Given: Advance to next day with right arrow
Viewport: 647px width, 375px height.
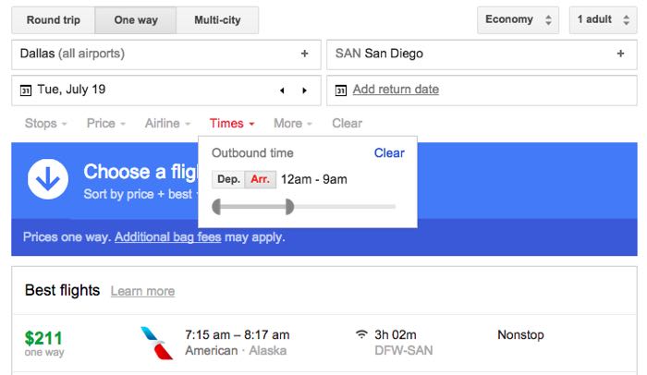Looking at the screenshot, I should pyautogui.click(x=304, y=91).
